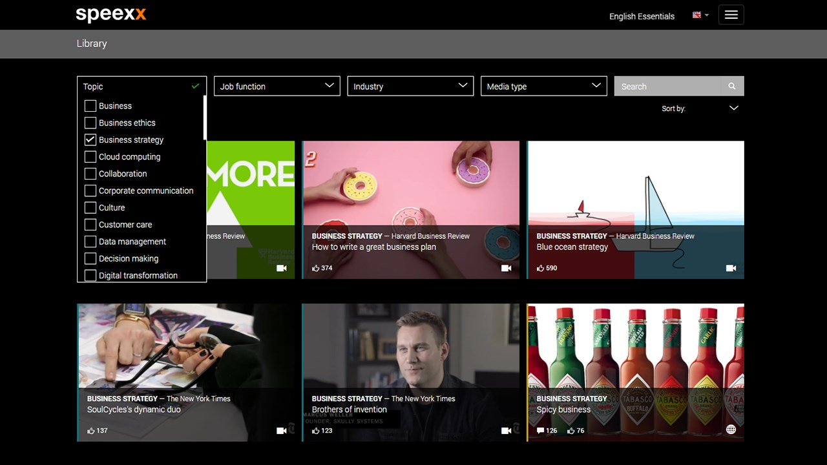Open the Media type dropdown

click(x=544, y=87)
